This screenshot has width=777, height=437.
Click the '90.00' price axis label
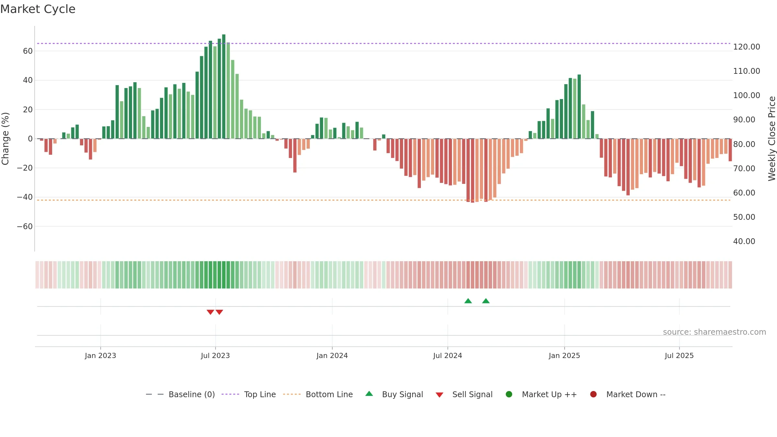click(744, 119)
